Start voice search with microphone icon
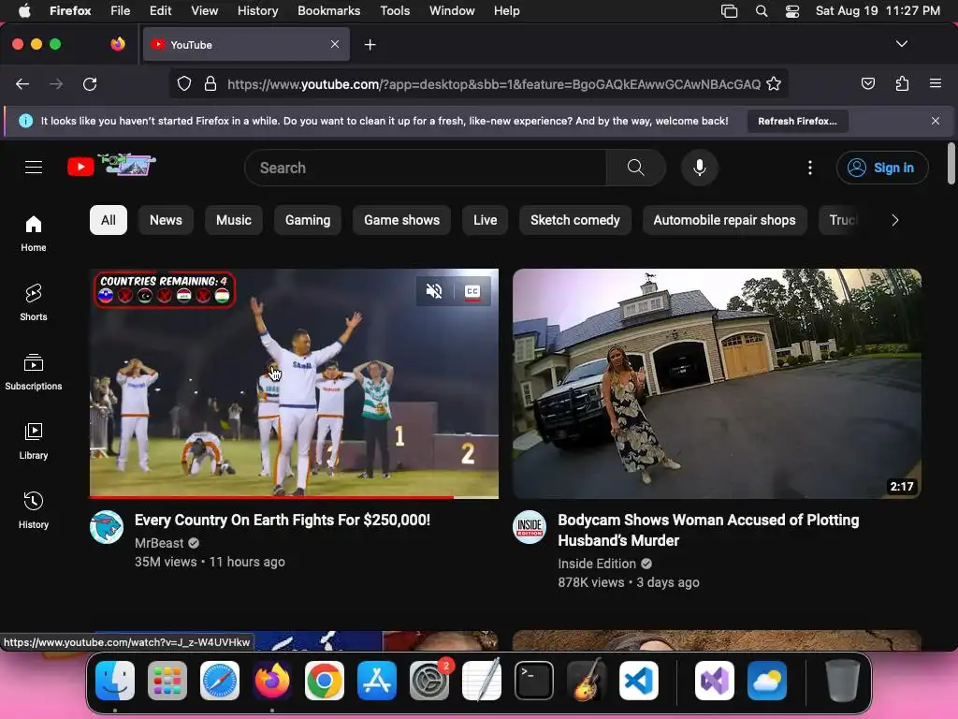The image size is (958, 719). click(700, 168)
